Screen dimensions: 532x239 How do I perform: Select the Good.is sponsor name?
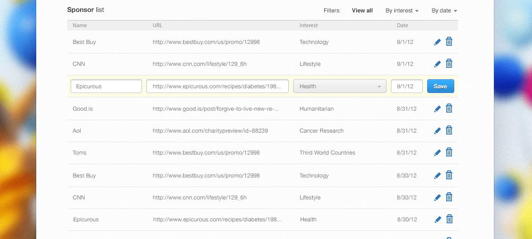tap(82, 109)
